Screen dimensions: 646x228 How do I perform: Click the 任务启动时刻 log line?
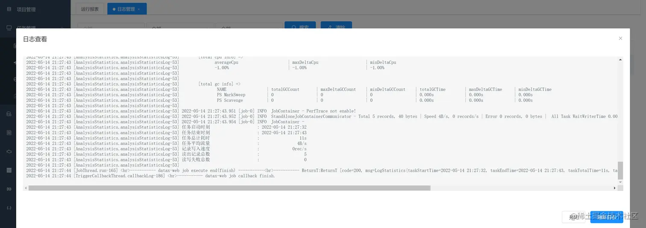(x=166, y=127)
